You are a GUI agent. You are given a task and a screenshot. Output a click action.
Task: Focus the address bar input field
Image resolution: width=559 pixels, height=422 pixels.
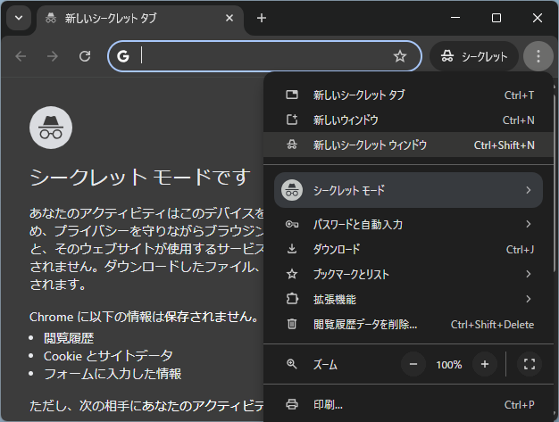pos(264,56)
